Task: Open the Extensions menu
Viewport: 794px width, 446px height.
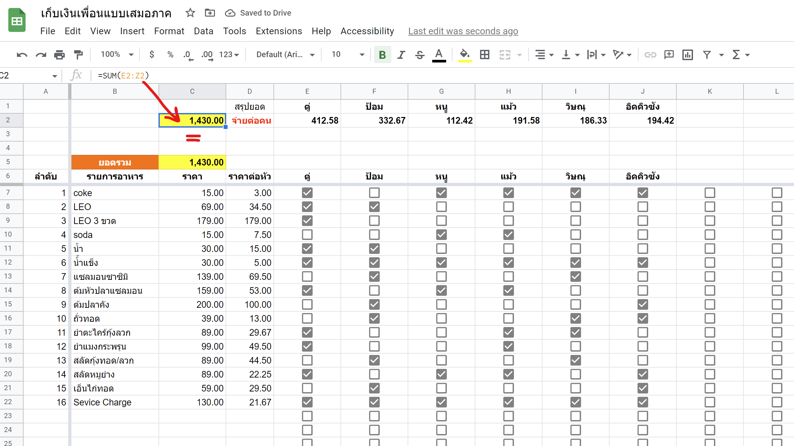Action: pos(279,31)
